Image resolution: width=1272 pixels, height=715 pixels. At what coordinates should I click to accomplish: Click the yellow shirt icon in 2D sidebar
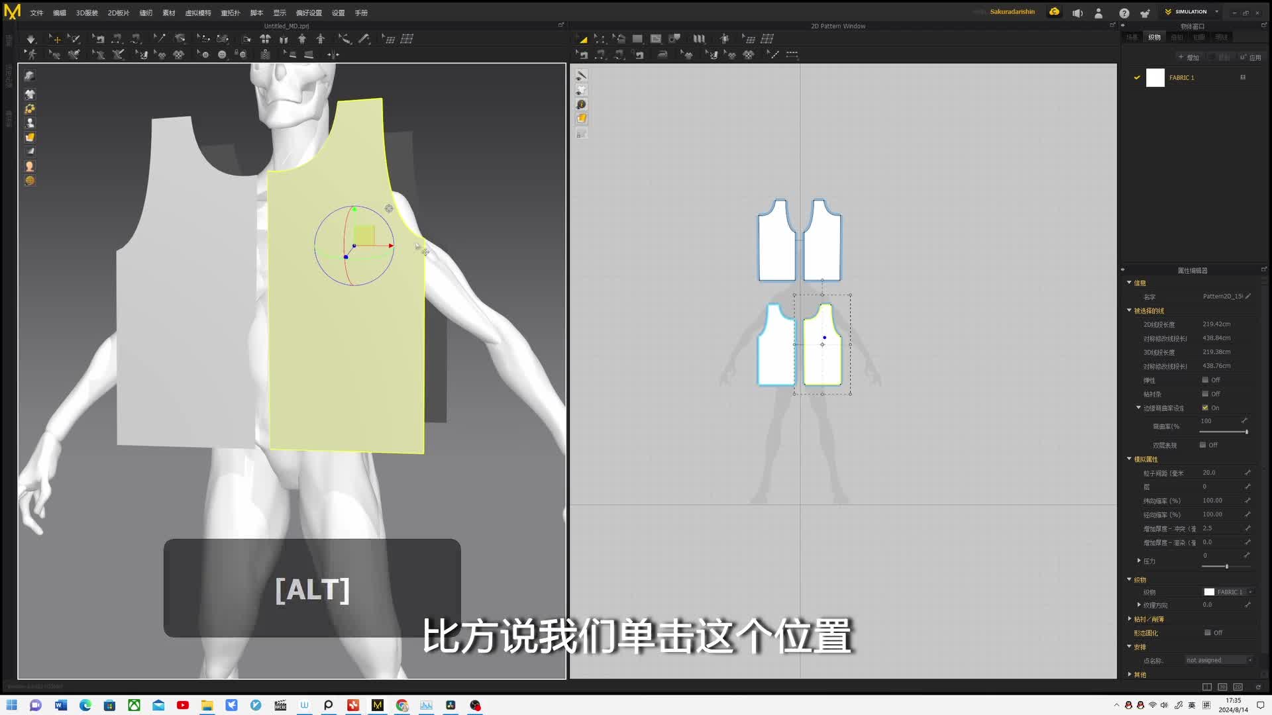[x=581, y=119]
